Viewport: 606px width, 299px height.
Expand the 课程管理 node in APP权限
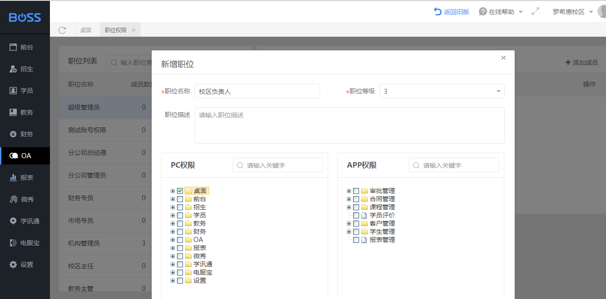click(x=349, y=207)
